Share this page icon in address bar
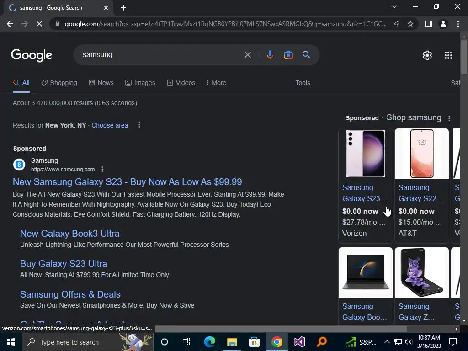468x351 pixels. [396, 24]
